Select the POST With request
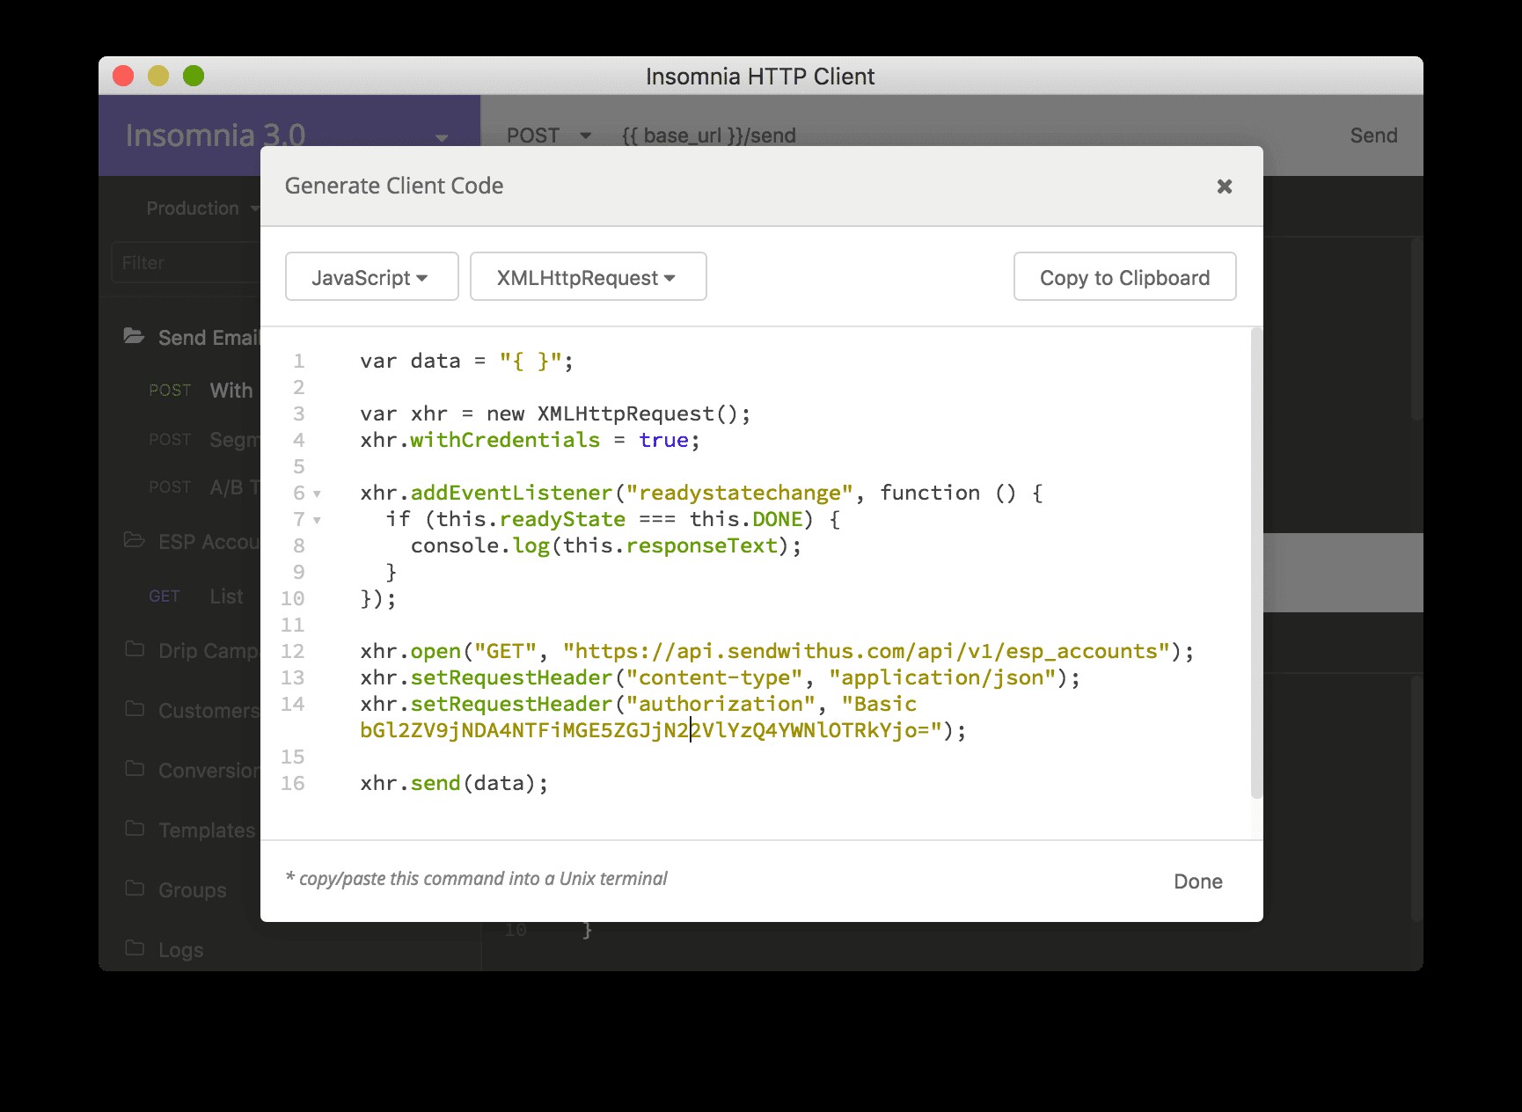The width and height of the screenshot is (1522, 1112). click(201, 391)
